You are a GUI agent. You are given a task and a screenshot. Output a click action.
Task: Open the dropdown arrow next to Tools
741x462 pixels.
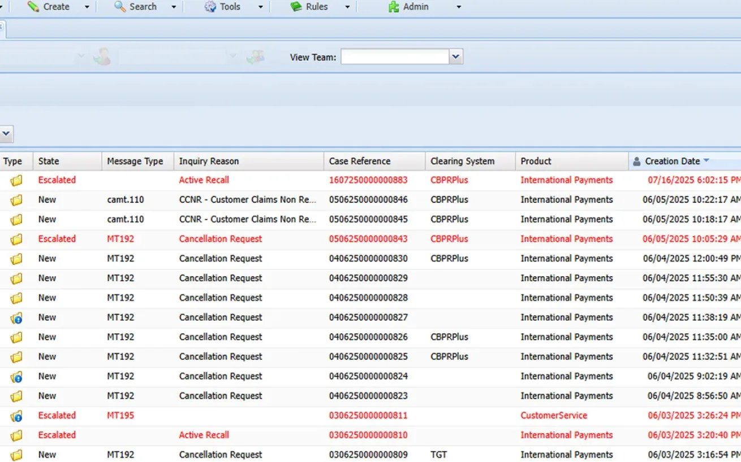click(x=261, y=7)
